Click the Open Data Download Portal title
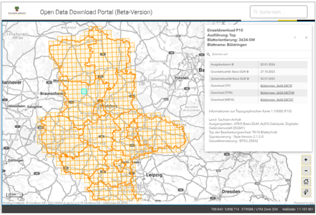This screenshot has height=215, width=316. pos(96,12)
